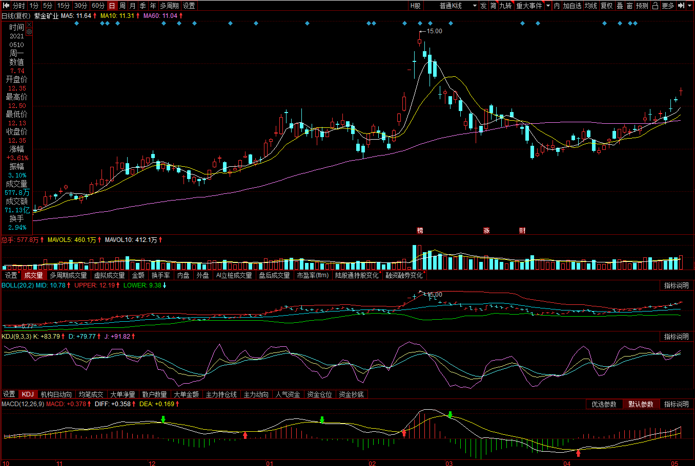Image resolution: width=695 pixels, height=466 pixels.
Task: Switch to the 主力持仓线 tab
Action: 221,394
